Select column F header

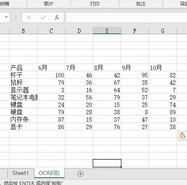tap(135, 31)
